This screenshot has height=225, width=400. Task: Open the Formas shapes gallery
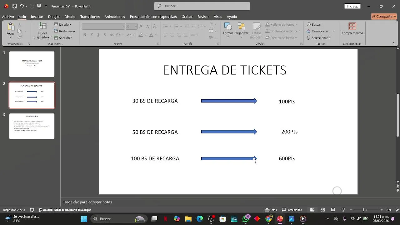[228, 30]
